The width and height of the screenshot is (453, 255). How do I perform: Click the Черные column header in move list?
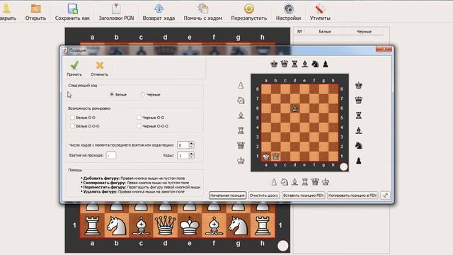pyautogui.click(x=364, y=31)
